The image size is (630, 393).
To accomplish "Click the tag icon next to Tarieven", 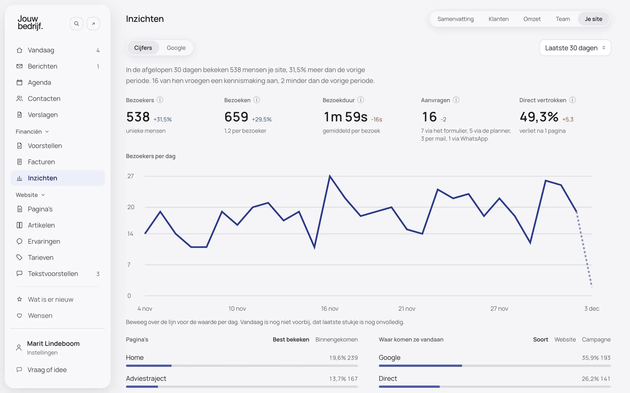I will [20, 257].
